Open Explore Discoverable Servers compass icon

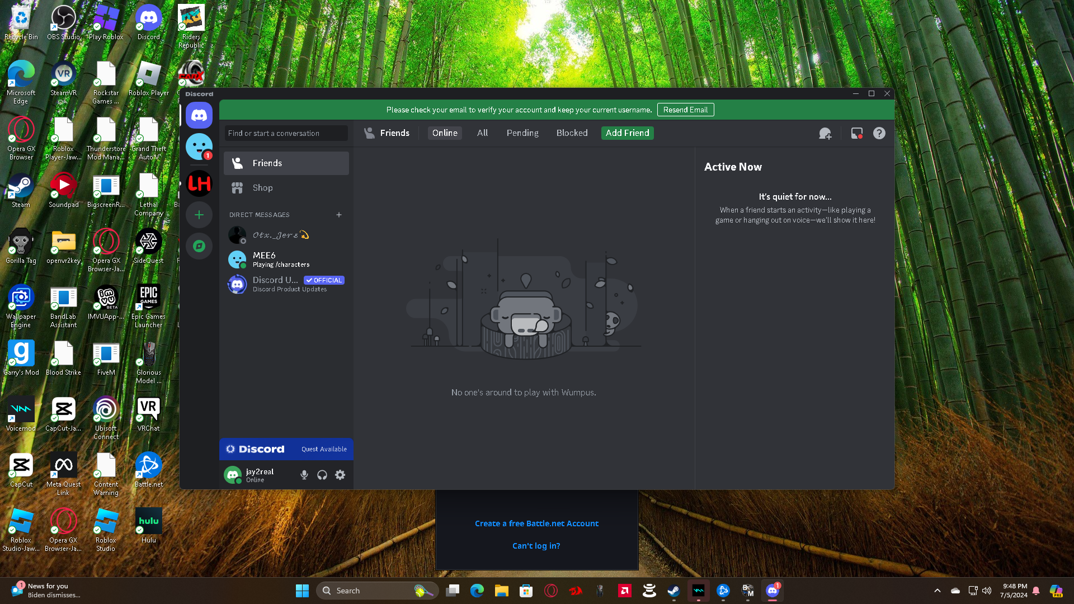pos(199,246)
